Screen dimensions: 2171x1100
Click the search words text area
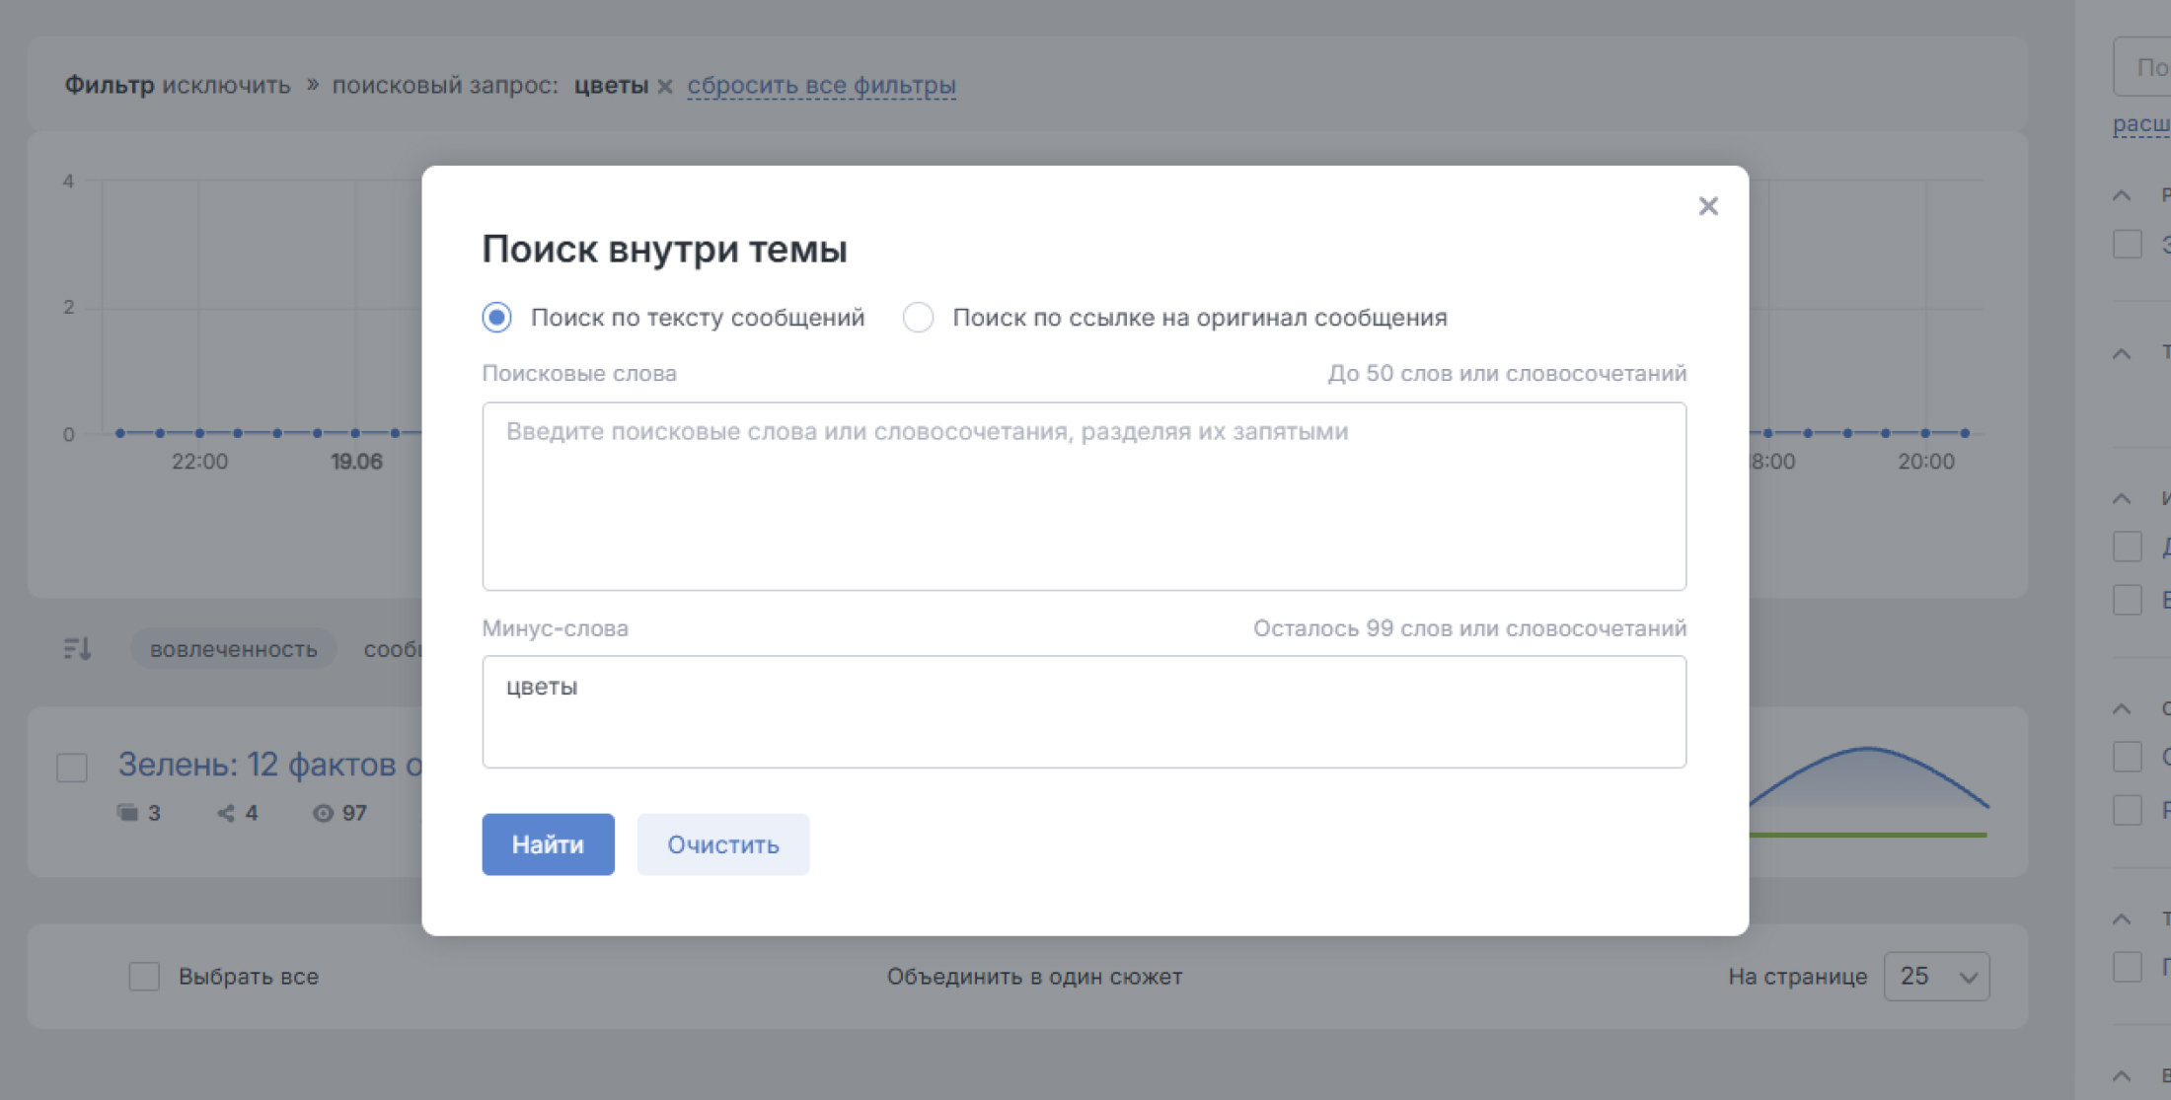(x=1084, y=496)
